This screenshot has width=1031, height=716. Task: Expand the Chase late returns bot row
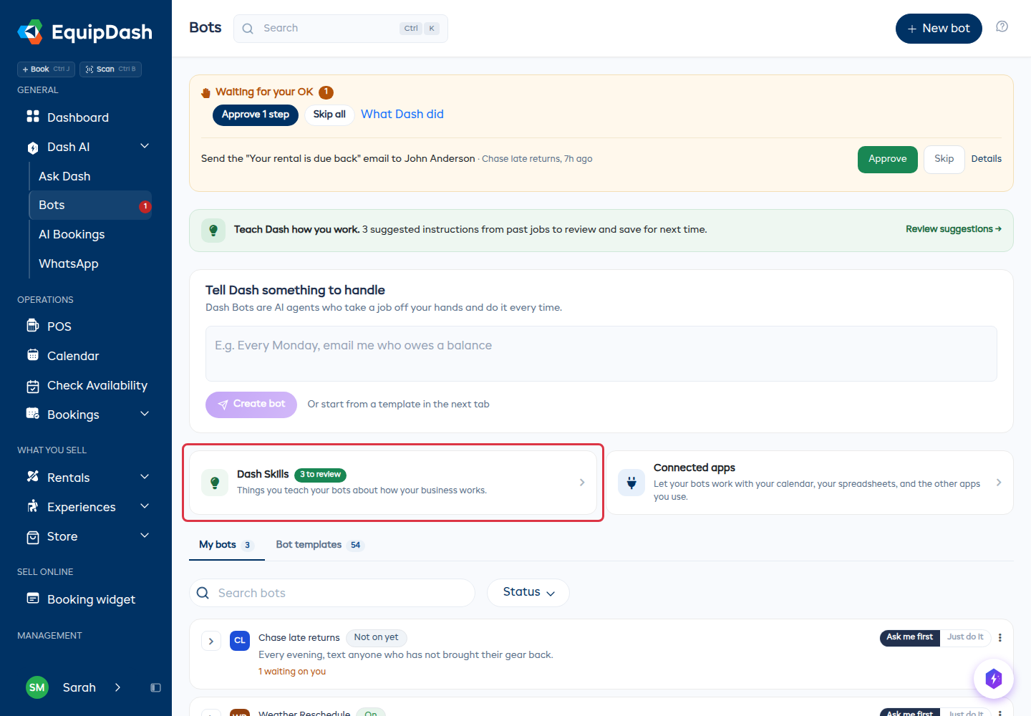[x=211, y=642]
